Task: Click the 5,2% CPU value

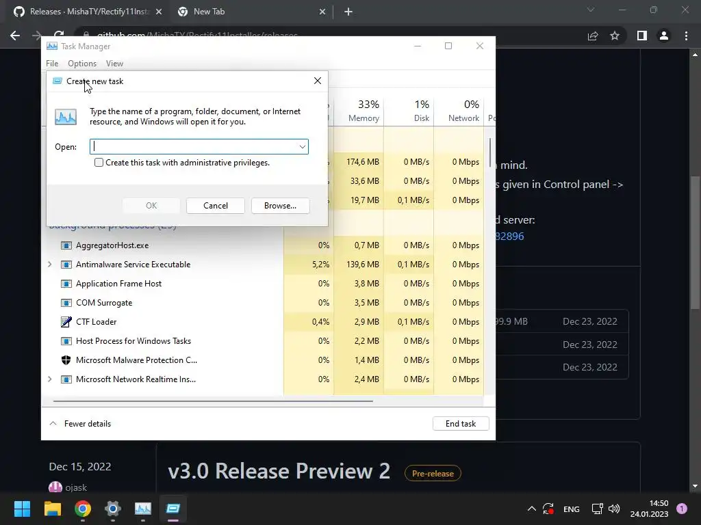Action: point(320,265)
